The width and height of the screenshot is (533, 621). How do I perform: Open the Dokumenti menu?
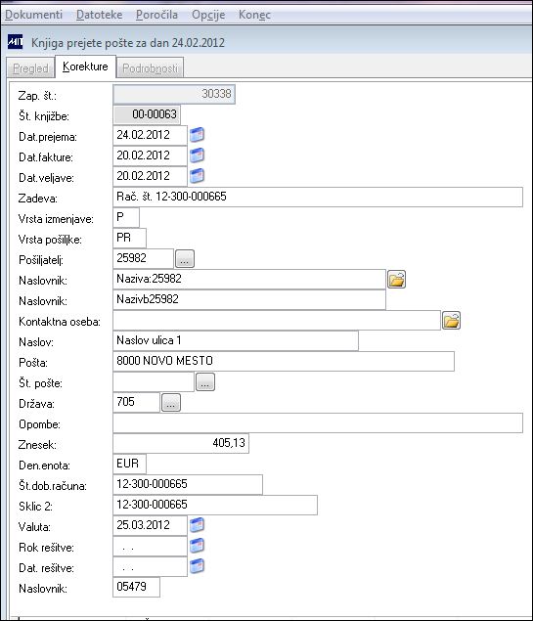coord(33,15)
